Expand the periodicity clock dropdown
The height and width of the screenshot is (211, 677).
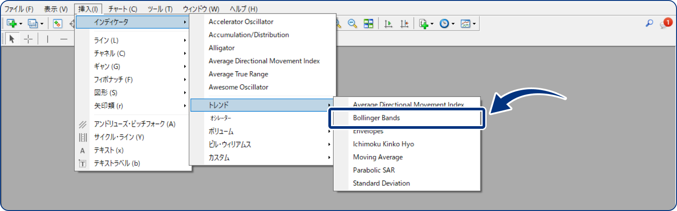tap(453, 24)
